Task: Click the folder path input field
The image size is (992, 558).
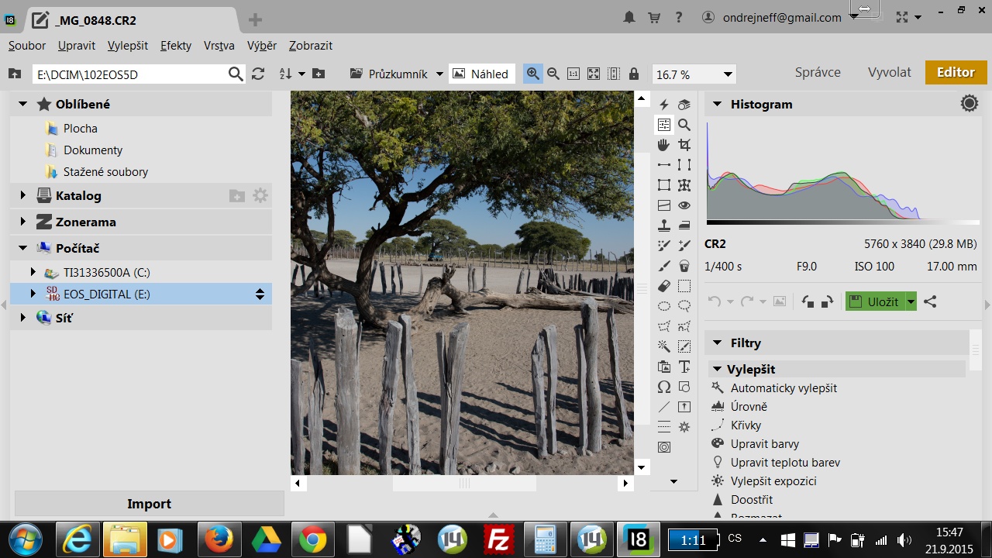Action: (128, 74)
